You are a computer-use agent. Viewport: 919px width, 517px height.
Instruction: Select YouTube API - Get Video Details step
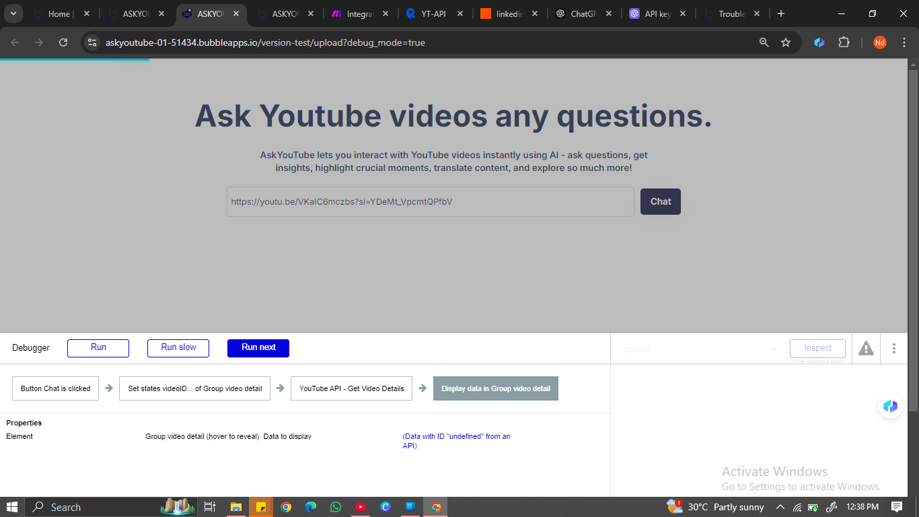tap(351, 388)
